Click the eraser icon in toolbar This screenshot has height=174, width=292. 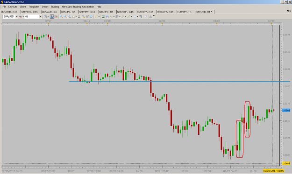tap(146, 16)
